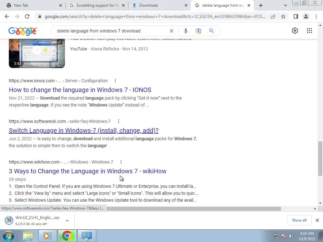Open the volume control in tray
Image resolution: width=323 pixels, height=242 pixels.
pyautogui.click(x=291, y=236)
